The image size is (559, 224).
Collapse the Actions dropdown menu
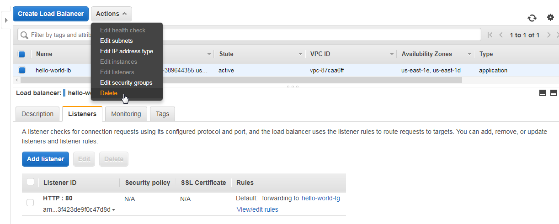pos(112,14)
